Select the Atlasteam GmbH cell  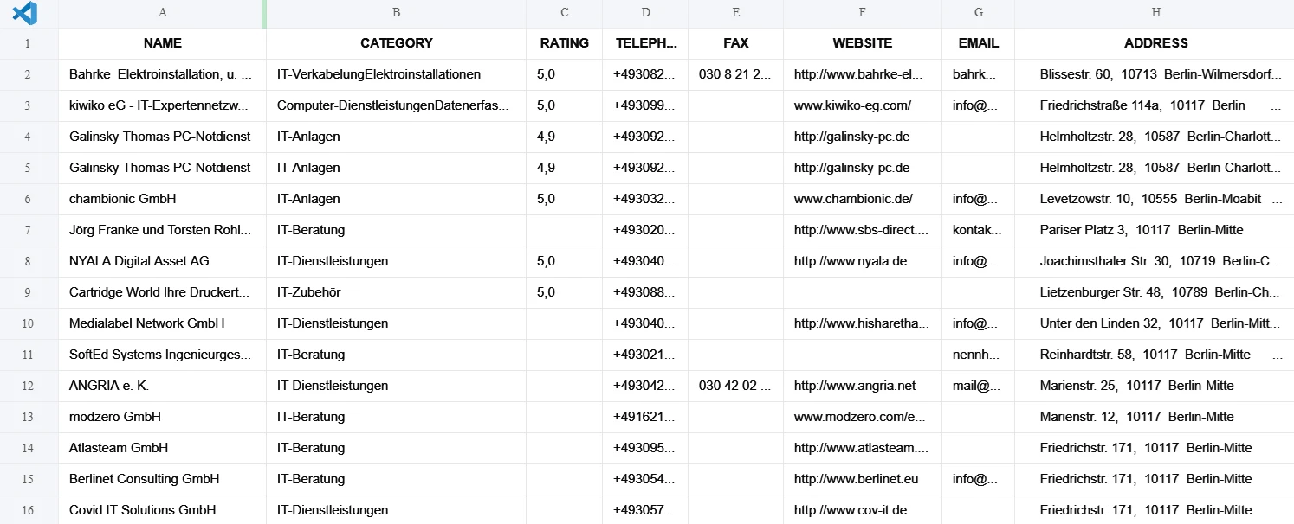coord(163,448)
